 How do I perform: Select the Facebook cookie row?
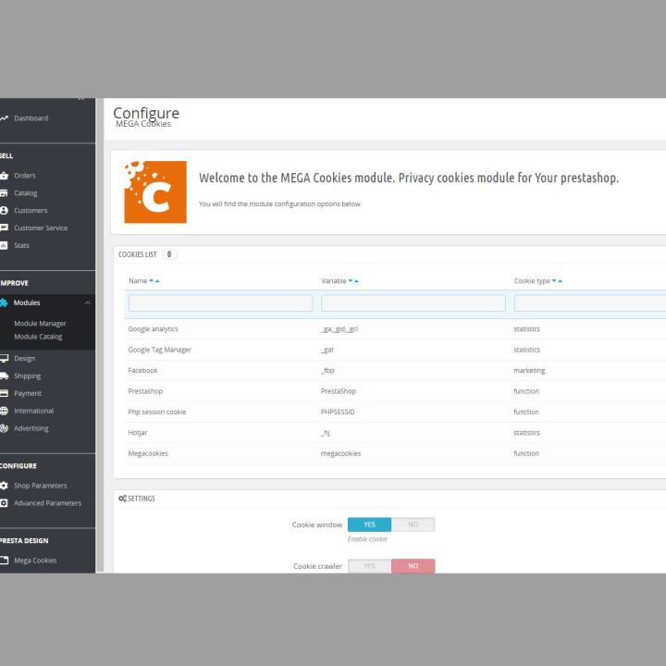142,370
